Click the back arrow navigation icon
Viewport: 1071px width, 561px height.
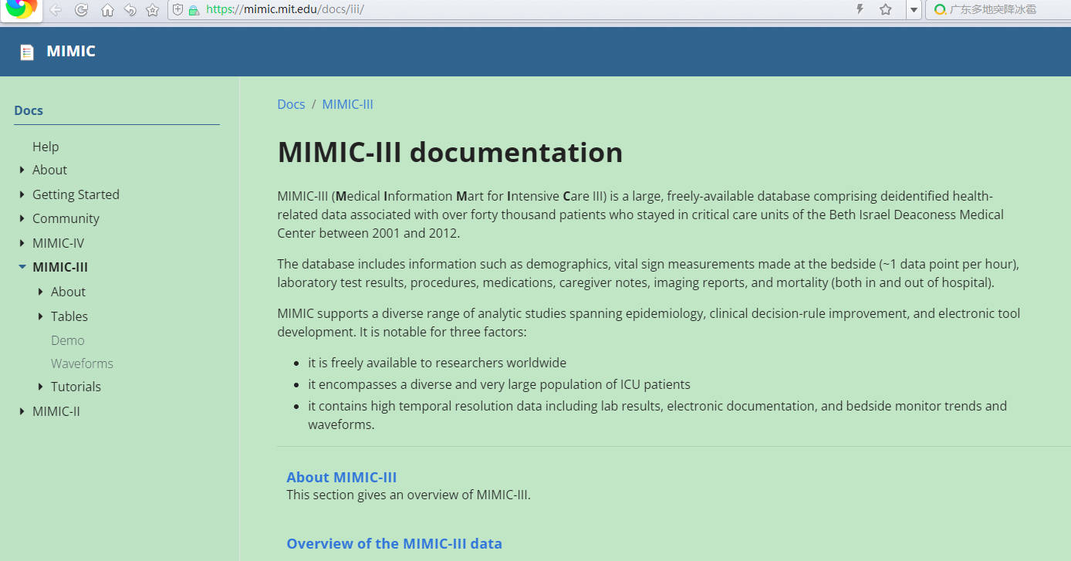click(56, 10)
